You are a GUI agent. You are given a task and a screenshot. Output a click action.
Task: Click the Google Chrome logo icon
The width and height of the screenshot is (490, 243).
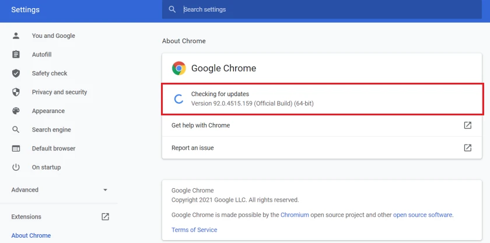(178, 68)
